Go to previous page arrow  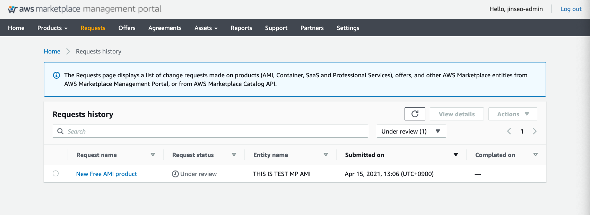[x=509, y=131]
